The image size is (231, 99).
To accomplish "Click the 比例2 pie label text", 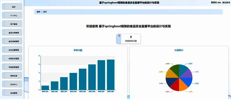I will (x=197, y=72).
